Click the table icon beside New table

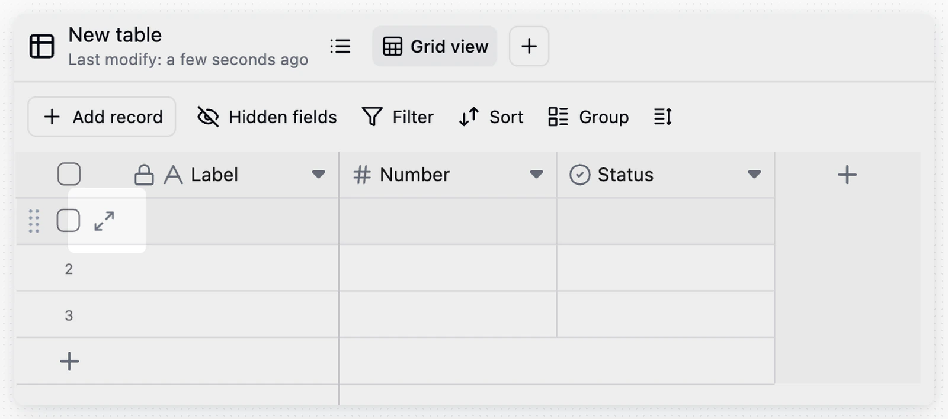click(41, 46)
